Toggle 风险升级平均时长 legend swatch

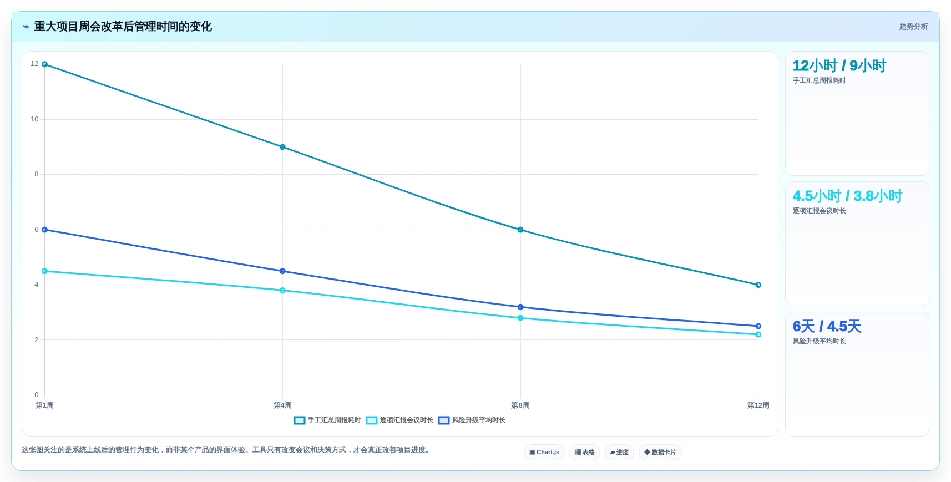pos(444,420)
